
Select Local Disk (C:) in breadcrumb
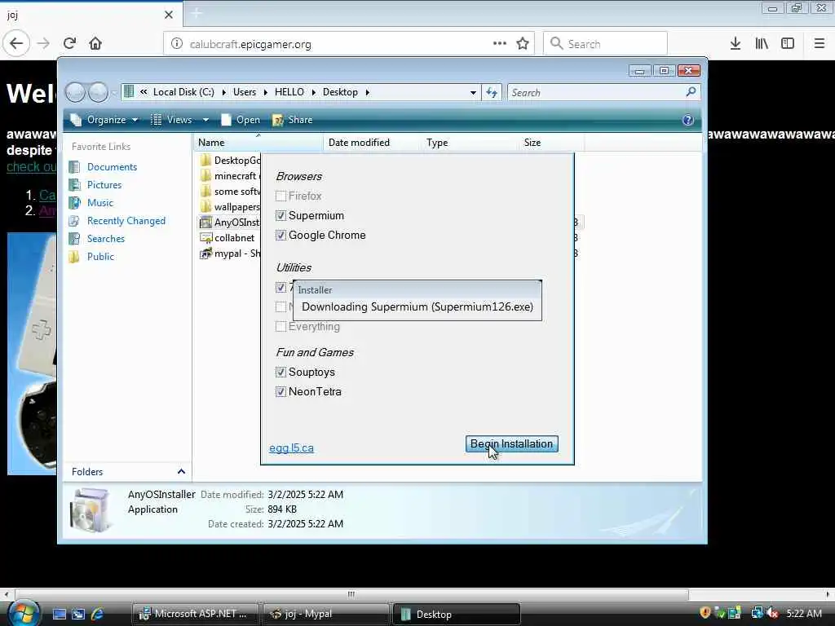coord(183,92)
